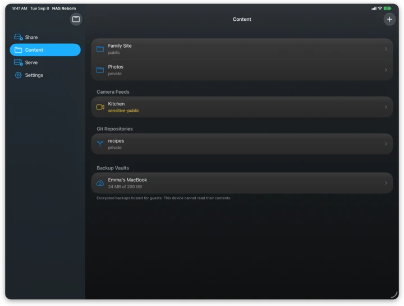Open the Serve section
Image resolution: width=404 pixels, height=306 pixels.
[45, 62]
